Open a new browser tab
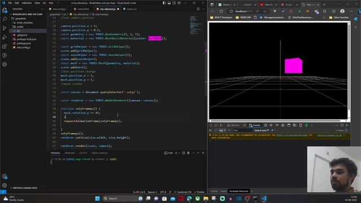The image size is (361, 203). pos(324,5)
